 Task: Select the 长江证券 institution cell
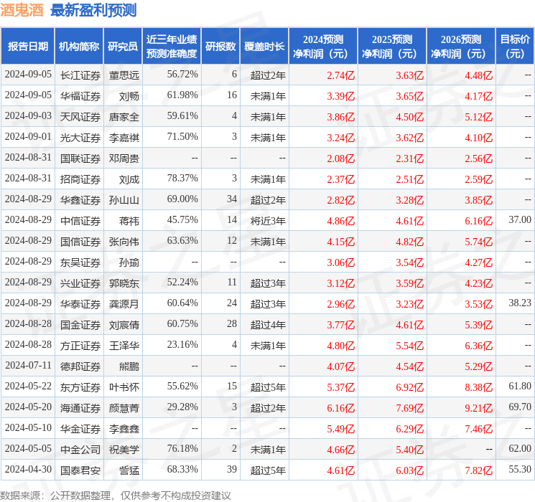80,75
